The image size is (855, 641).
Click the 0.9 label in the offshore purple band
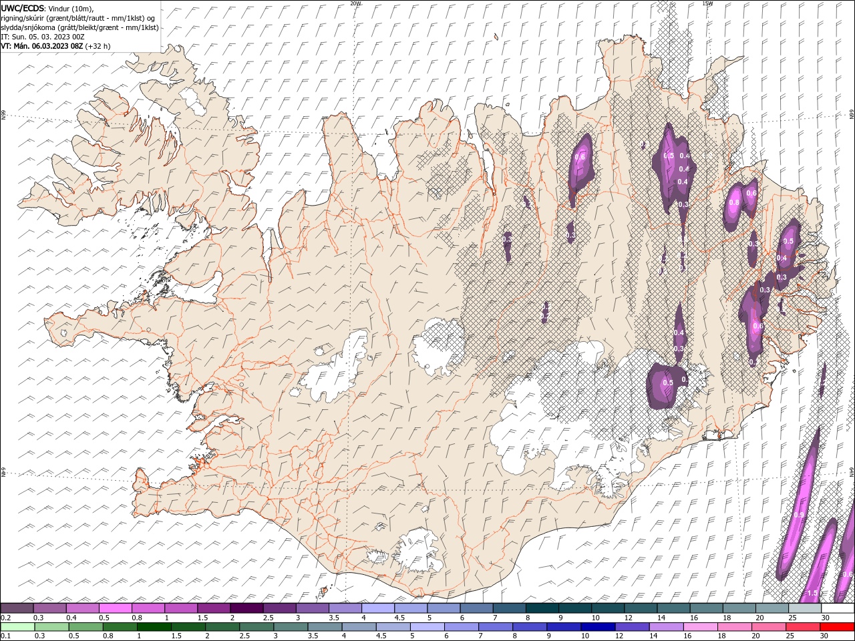coord(799,515)
